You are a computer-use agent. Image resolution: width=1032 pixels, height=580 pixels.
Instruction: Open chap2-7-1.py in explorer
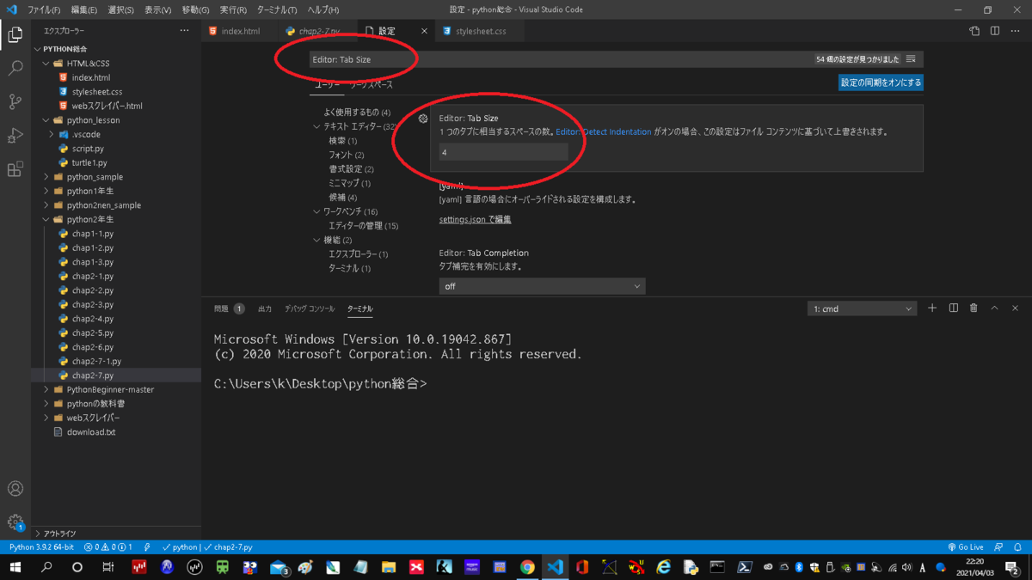(96, 361)
